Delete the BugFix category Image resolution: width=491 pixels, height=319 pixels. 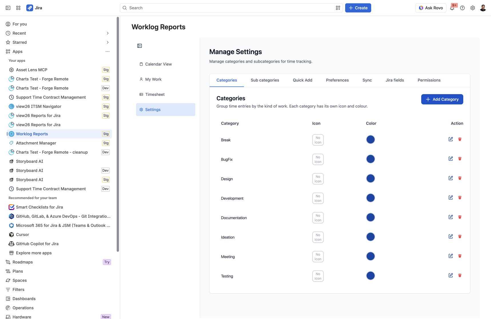[460, 158]
